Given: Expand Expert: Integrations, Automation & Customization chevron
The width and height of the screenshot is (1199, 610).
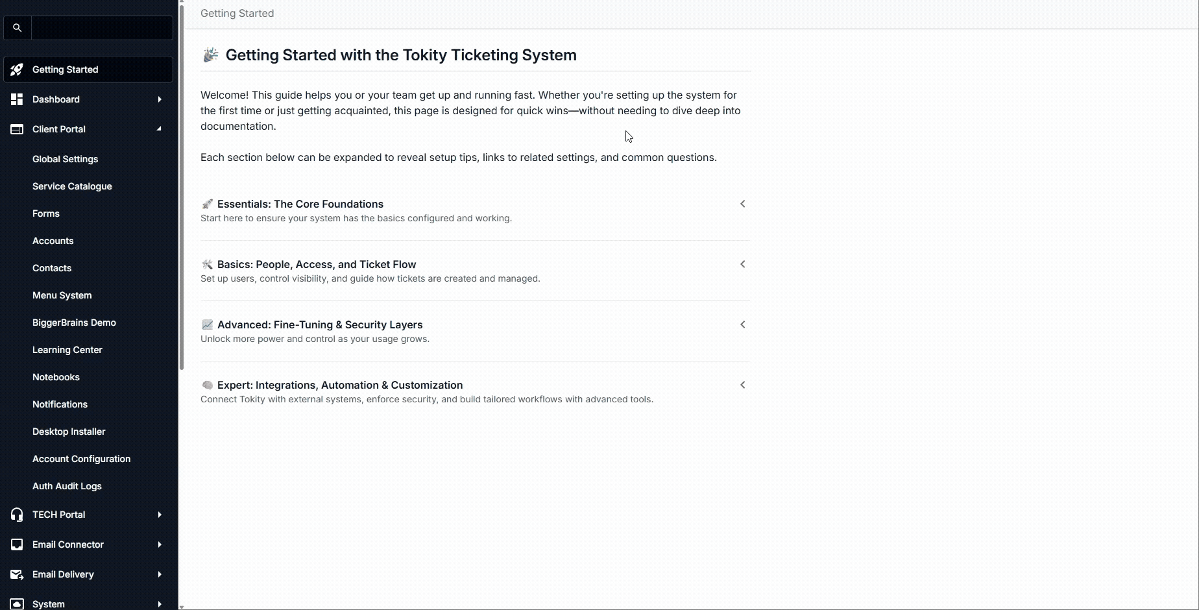Looking at the screenshot, I should [743, 385].
